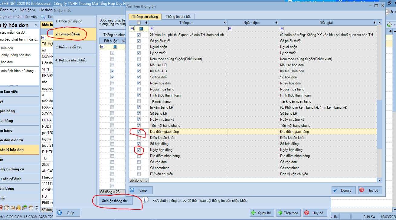Click the user avatar icon at top right
Image resolution: width=396 pixels, height=220 pixels.
pos(387,12)
